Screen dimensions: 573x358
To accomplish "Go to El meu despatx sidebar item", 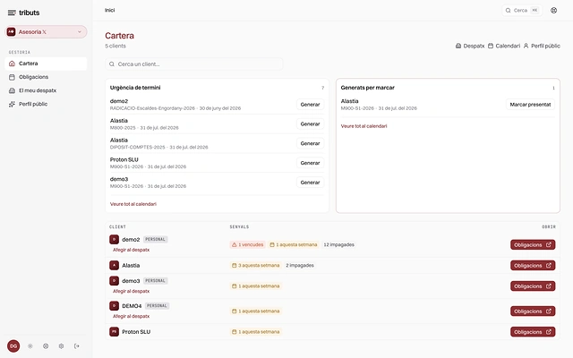I will pos(46,90).
